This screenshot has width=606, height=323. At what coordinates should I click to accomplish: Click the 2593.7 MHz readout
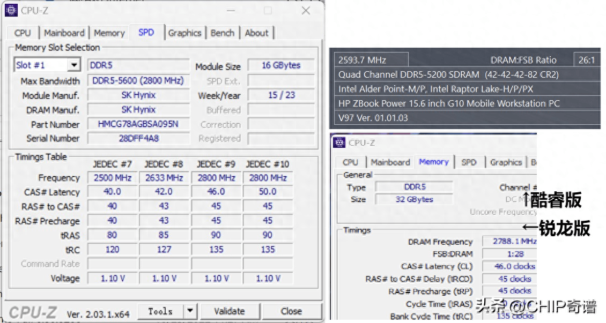click(371, 60)
